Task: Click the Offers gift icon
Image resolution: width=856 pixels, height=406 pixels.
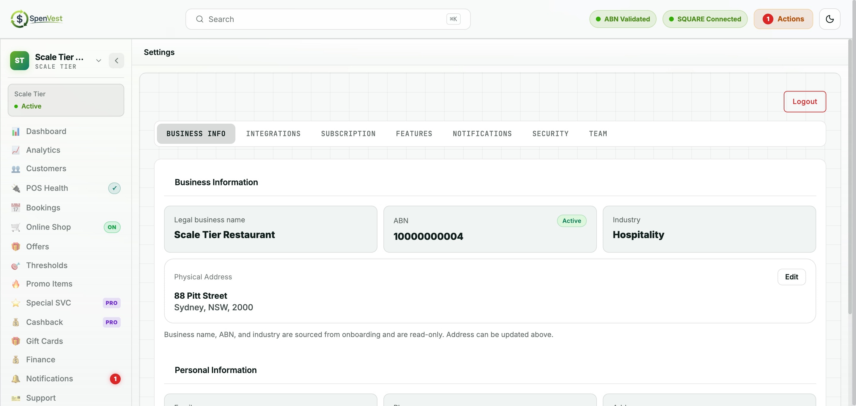Action: pyautogui.click(x=16, y=246)
